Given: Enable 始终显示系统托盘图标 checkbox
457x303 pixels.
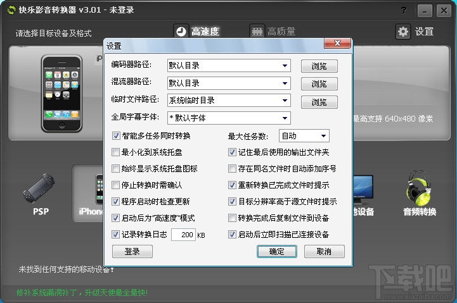Looking at the screenshot, I should (x=116, y=169).
